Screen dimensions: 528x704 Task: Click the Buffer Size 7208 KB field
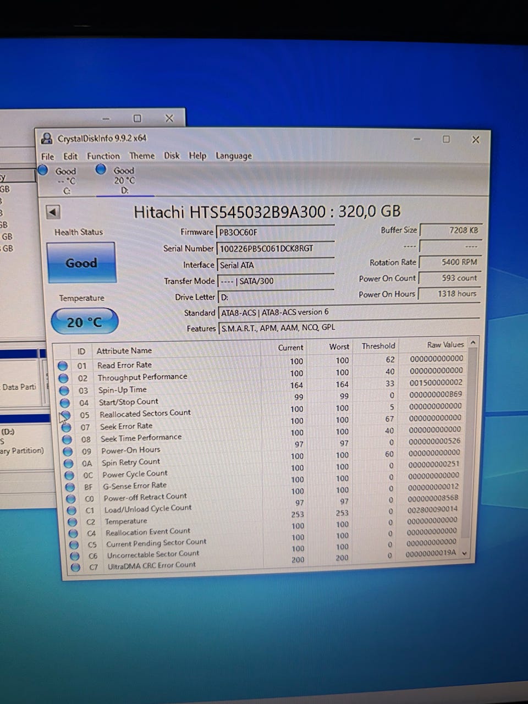pos(450,230)
